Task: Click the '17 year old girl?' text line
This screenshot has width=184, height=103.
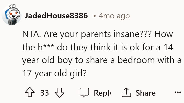Action: point(54,73)
